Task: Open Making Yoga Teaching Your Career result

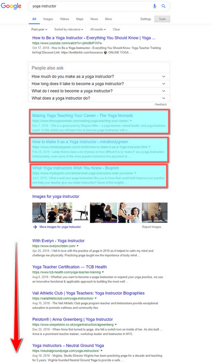Action: (83, 115)
